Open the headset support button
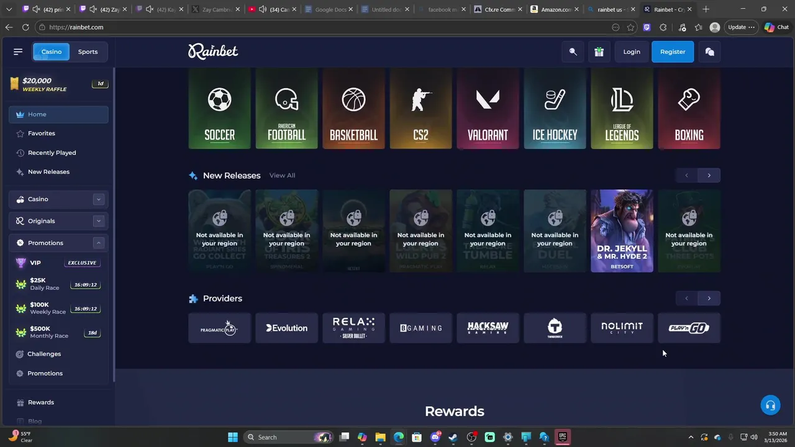Screen dimensions: 795x447 tap(770, 405)
